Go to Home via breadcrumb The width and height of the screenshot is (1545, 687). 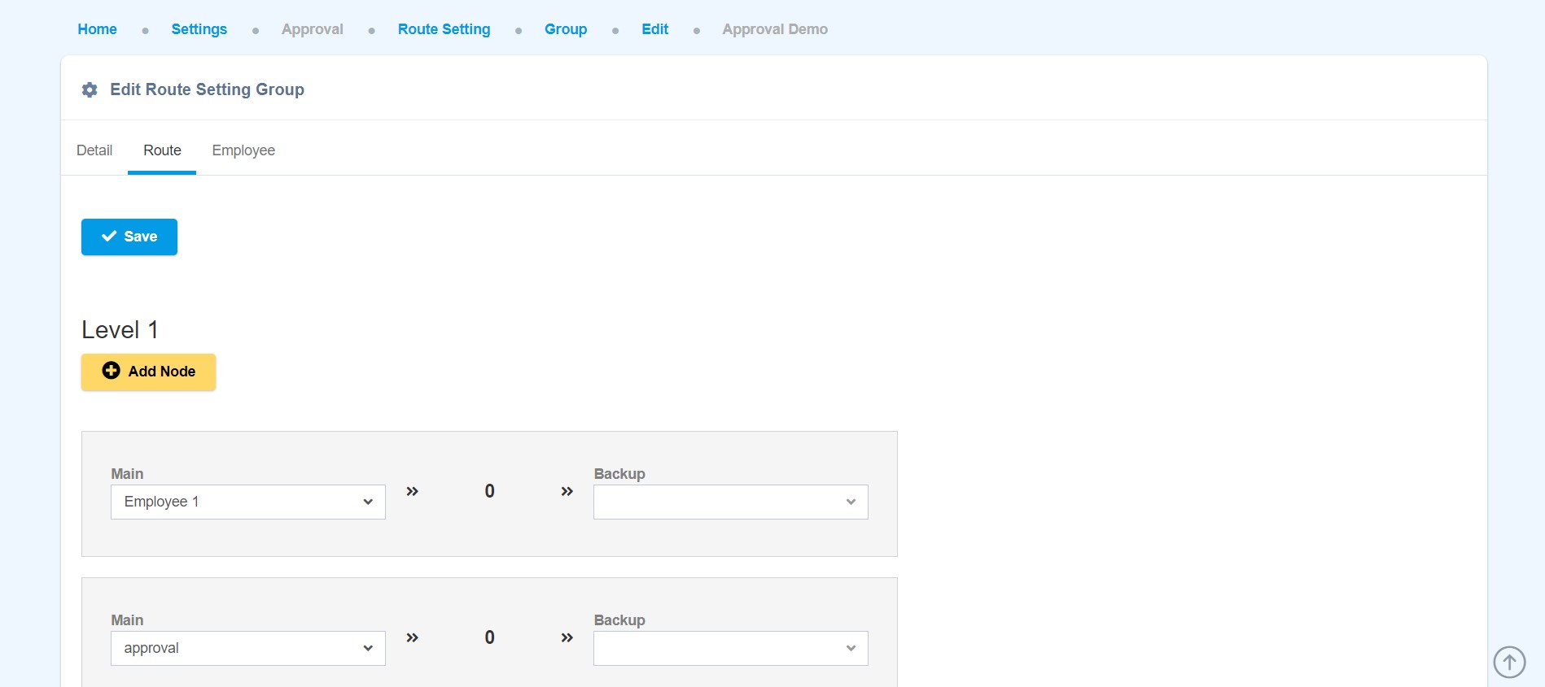pos(97,29)
